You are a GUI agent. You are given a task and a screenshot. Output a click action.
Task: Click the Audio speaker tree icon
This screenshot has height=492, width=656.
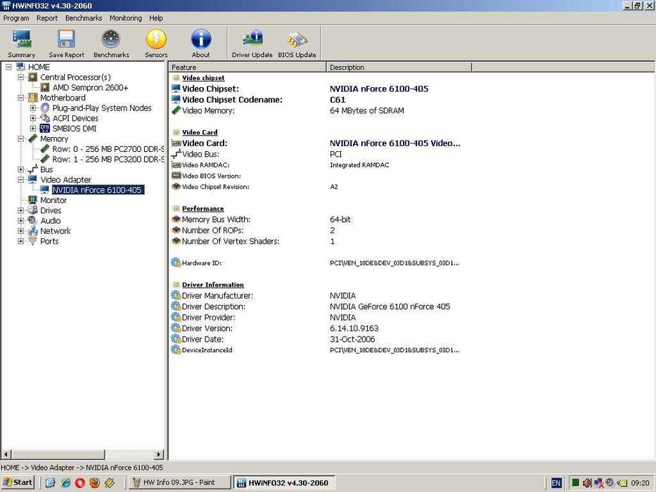[x=32, y=221]
